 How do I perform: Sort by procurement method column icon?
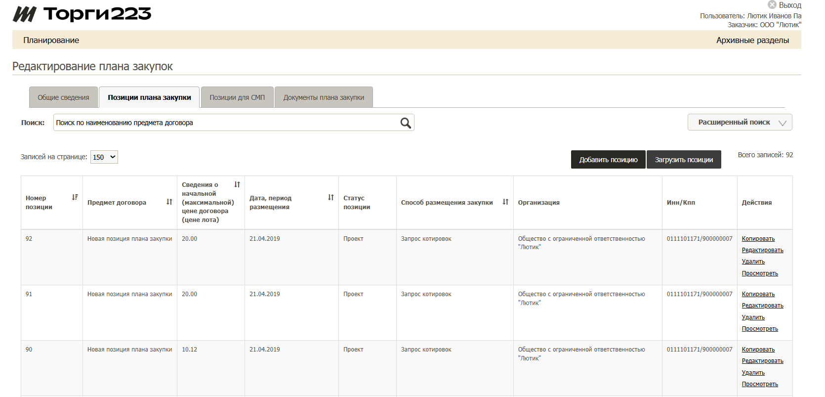point(505,202)
